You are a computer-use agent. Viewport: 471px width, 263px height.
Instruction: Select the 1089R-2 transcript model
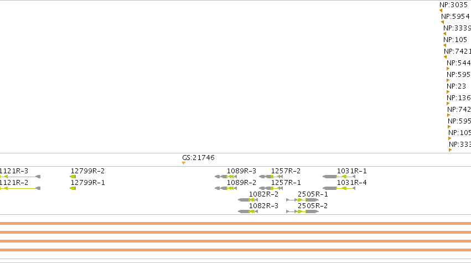(x=226, y=188)
